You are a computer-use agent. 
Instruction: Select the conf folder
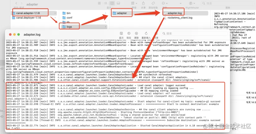pyautogui.click(x=69, y=18)
